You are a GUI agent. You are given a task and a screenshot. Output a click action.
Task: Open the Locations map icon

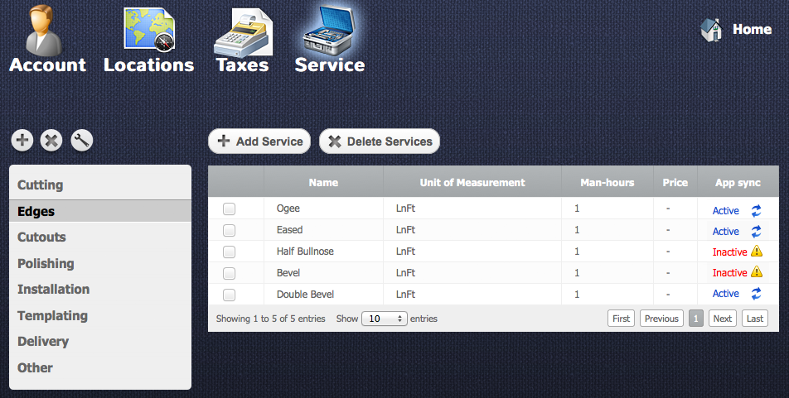pos(149,29)
